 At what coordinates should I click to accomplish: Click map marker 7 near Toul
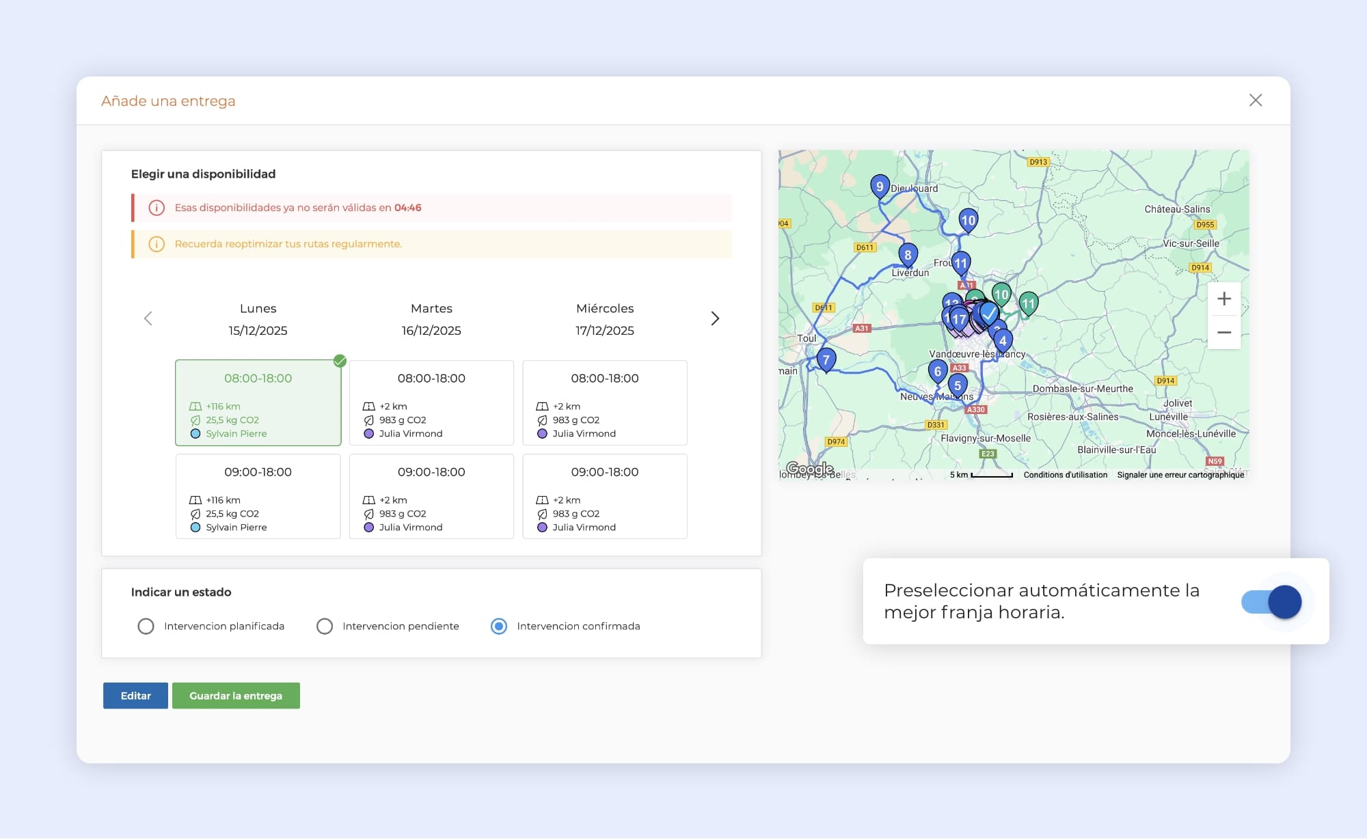coord(826,359)
